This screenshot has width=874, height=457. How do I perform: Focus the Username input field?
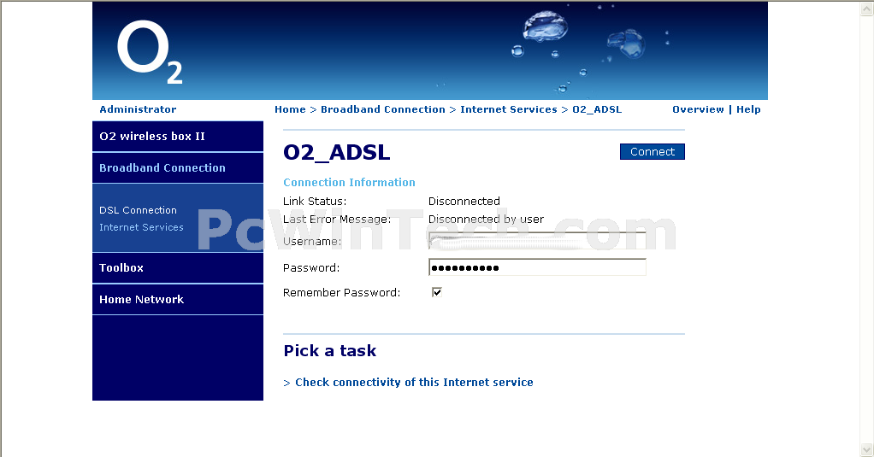point(537,241)
